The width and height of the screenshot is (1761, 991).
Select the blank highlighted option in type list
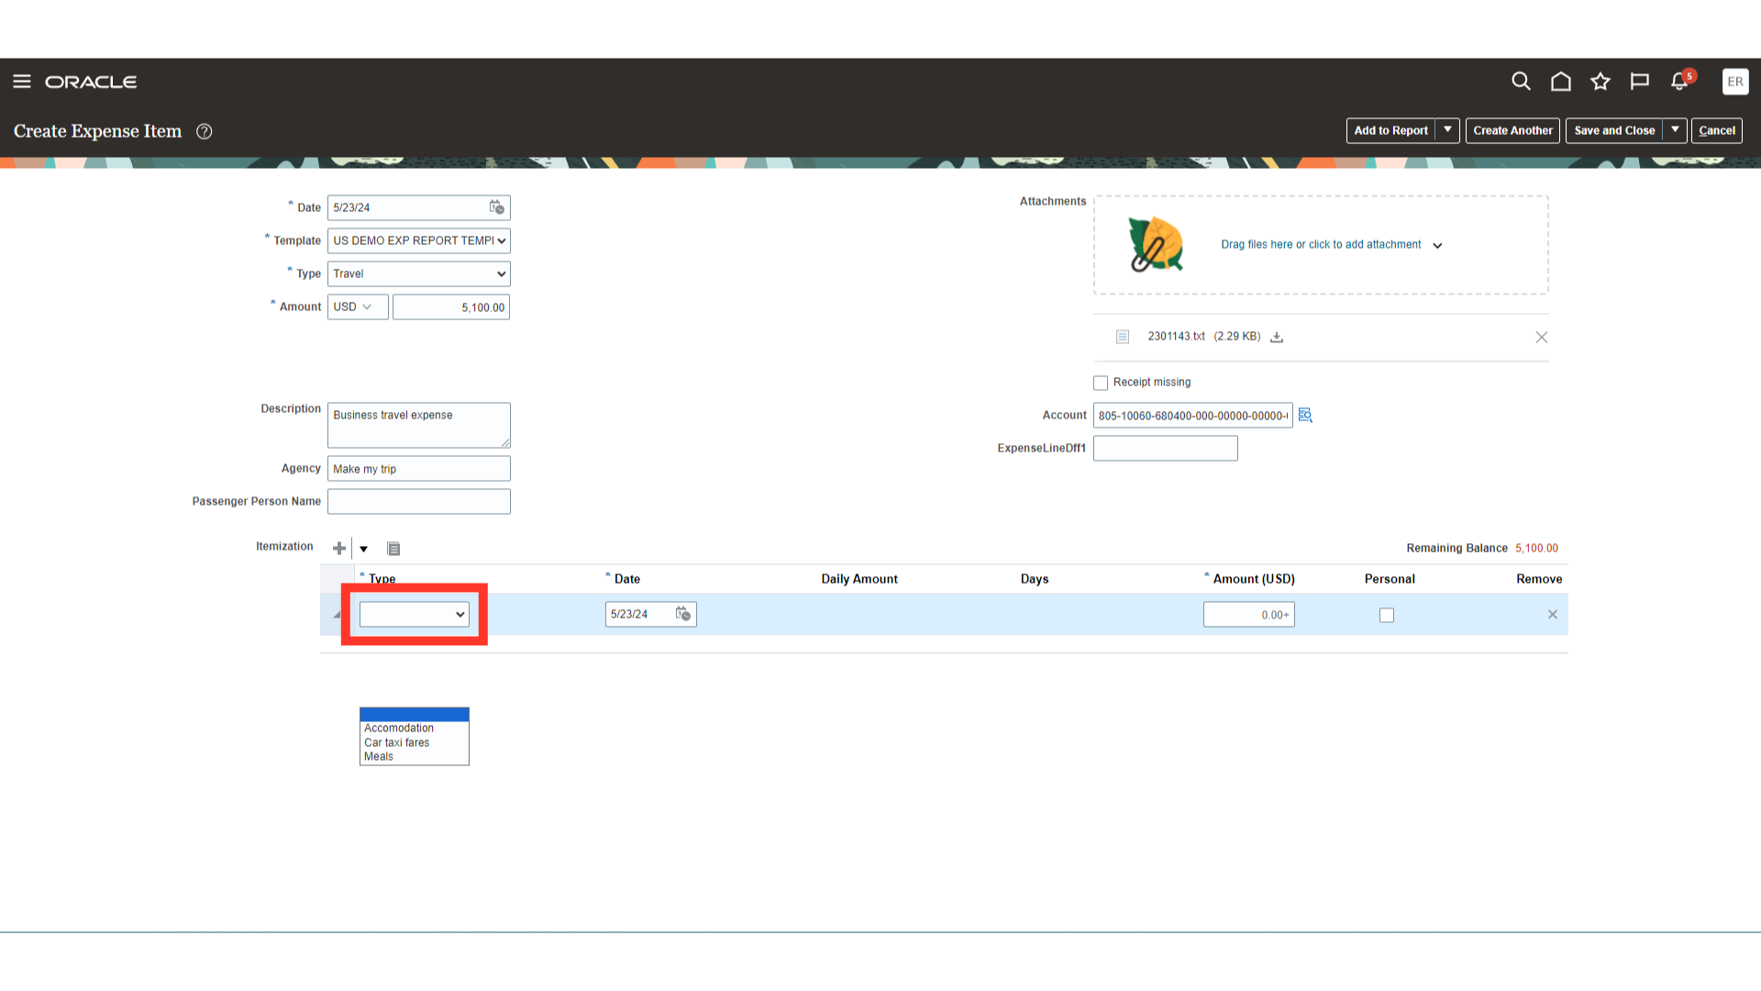coord(415,714)
